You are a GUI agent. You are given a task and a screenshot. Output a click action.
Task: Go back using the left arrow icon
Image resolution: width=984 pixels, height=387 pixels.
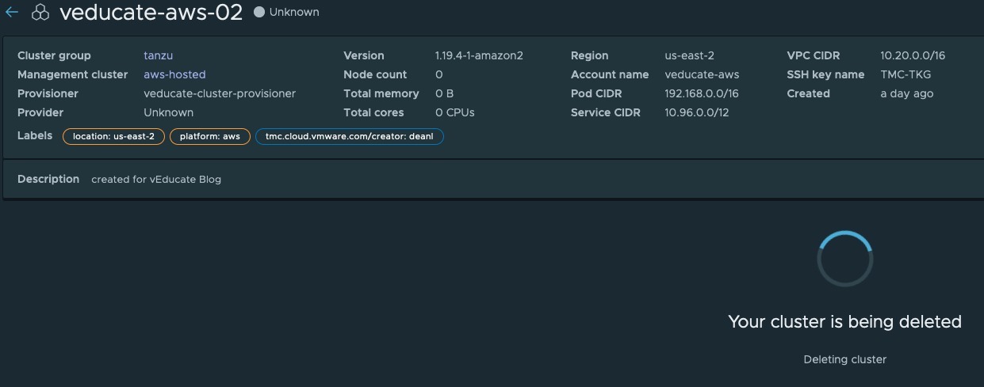pos(12,13)
